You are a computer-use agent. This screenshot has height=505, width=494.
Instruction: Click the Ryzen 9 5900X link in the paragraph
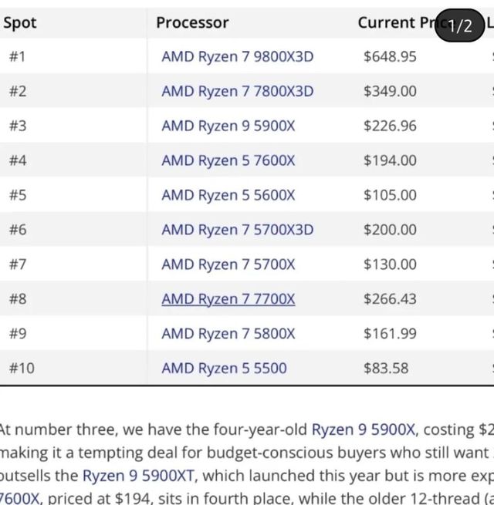[x=364, y=430]
